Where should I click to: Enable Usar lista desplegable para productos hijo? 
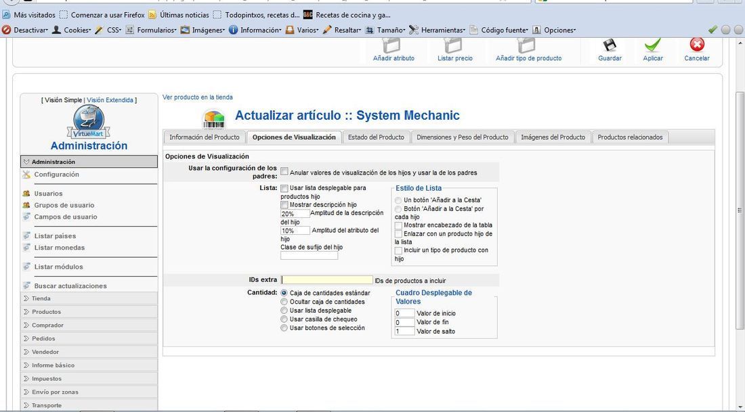(x=284, y=188)
